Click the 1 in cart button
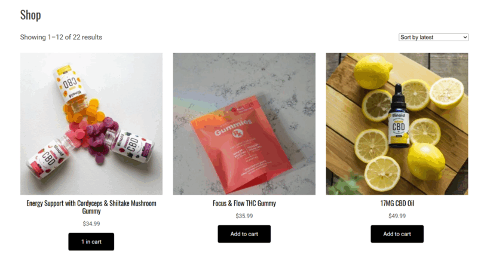The height and width of the screenshot is (254, 490). click(91, 241)
